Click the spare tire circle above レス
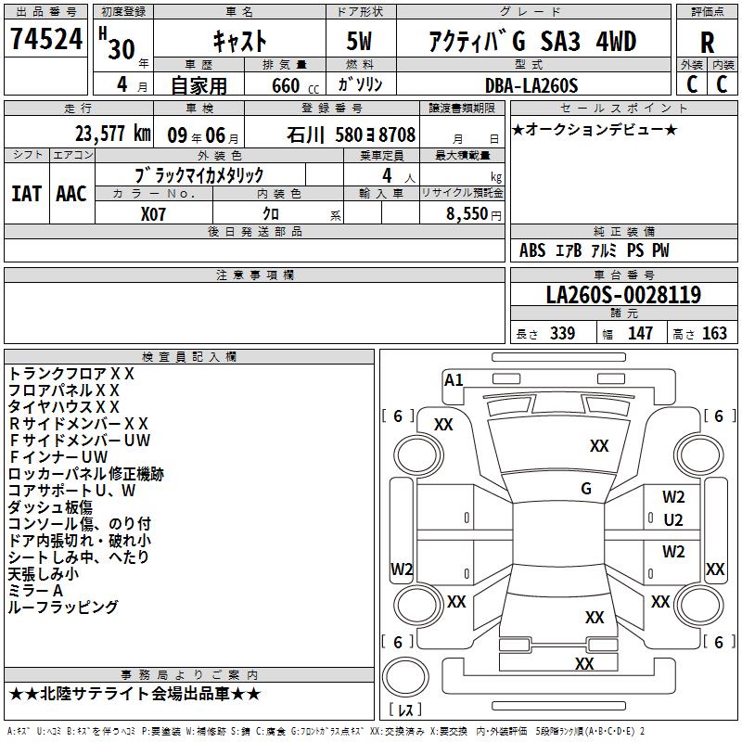The image size is (742, 742). pos(405,676)
